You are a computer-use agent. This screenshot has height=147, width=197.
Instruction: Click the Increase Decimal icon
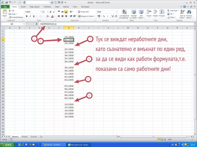(x=112, y=16)
